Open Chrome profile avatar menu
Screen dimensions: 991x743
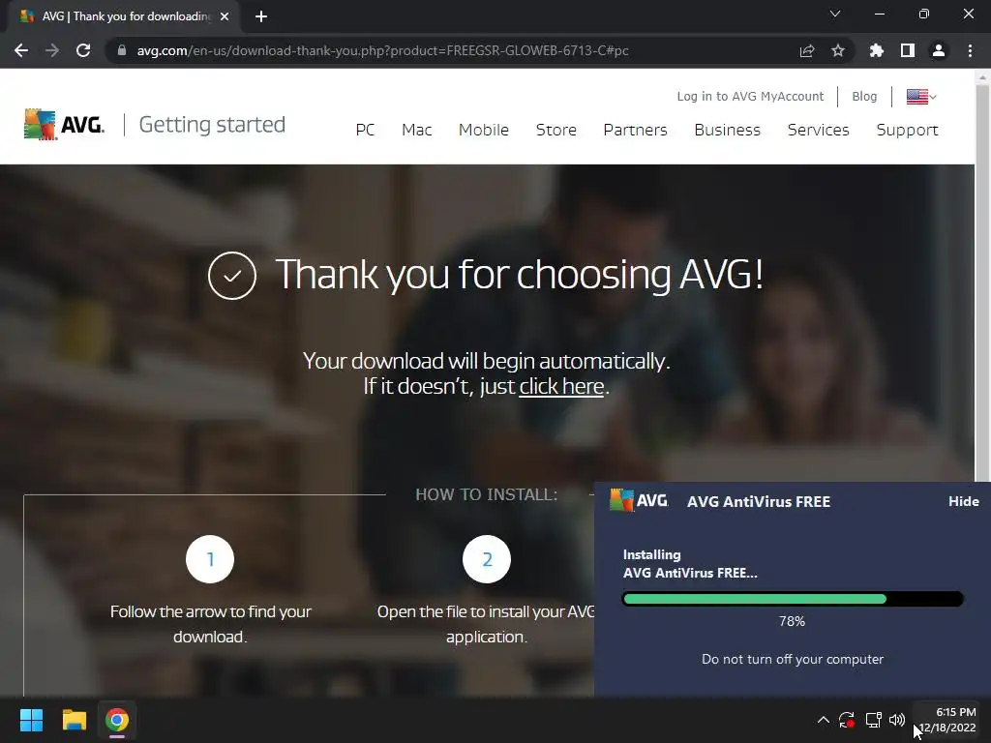click(x=939, y=50)
